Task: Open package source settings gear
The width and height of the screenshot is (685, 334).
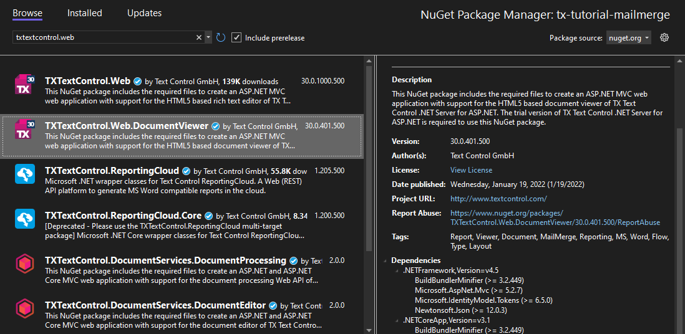Action: [664, 37]
